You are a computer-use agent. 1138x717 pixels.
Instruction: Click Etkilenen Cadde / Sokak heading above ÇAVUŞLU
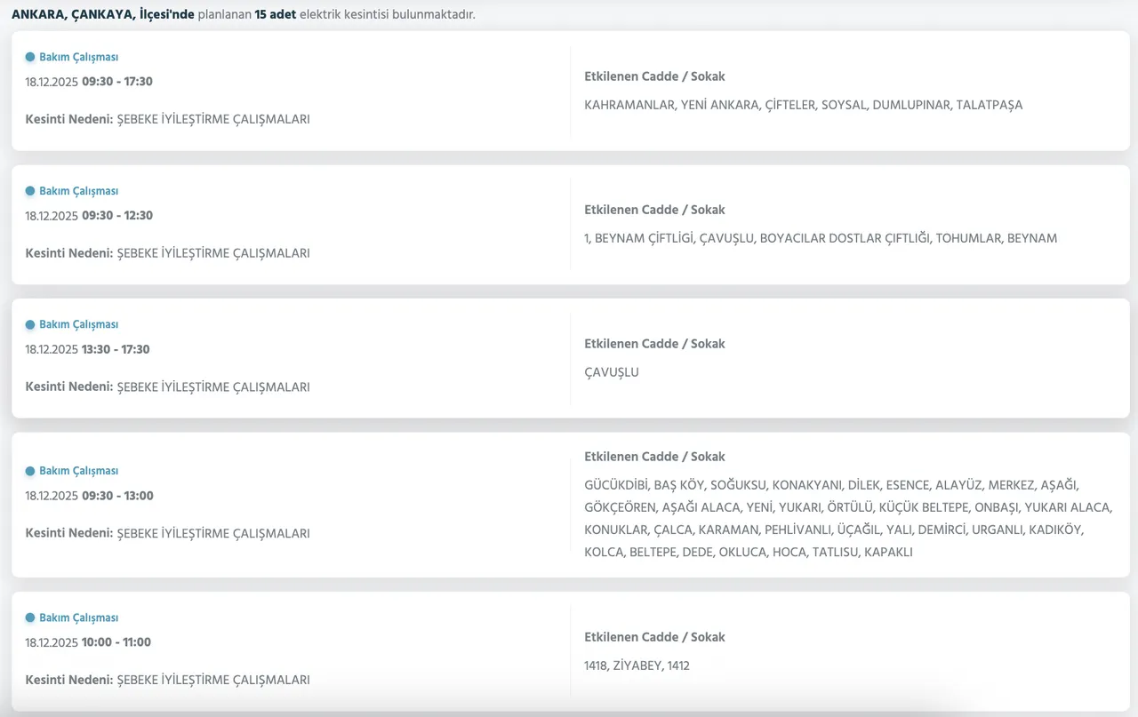(x=654, y=344)
